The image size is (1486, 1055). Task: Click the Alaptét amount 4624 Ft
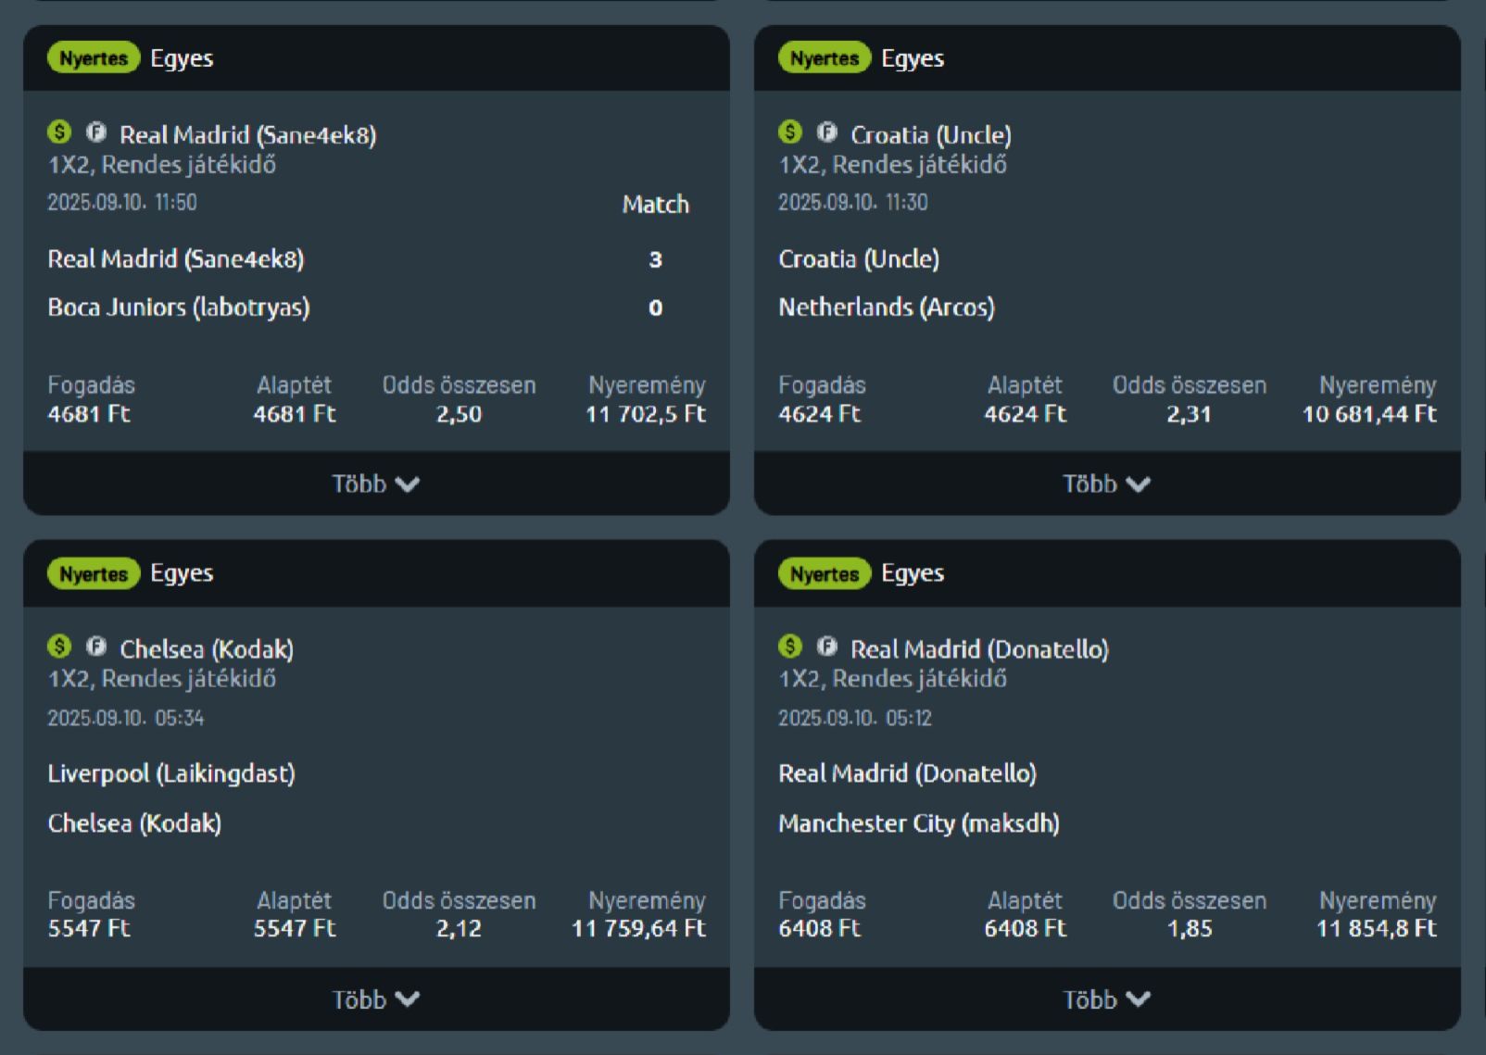[1026, 414]
